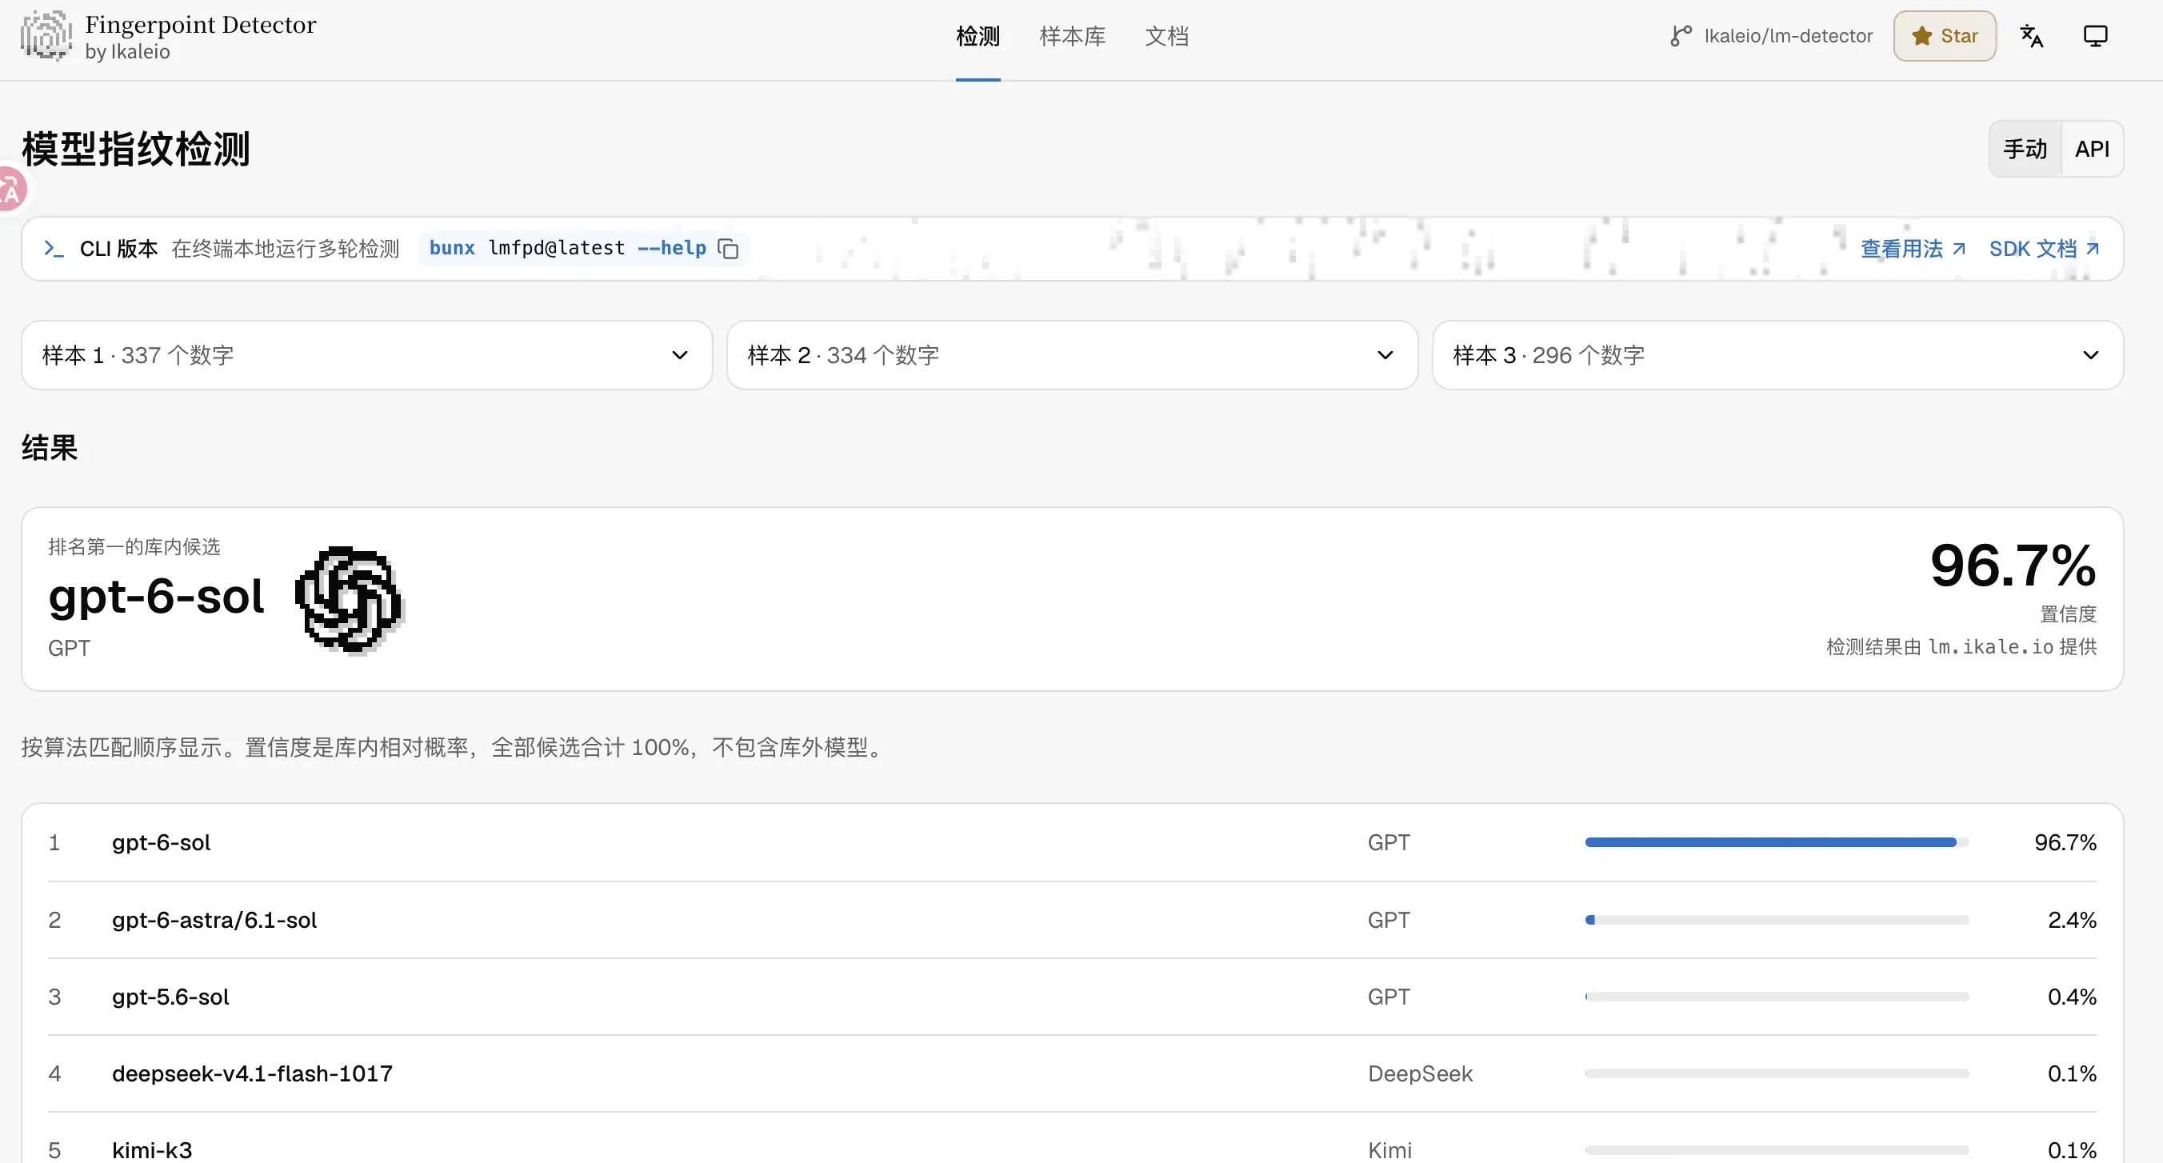Open the SDK 文档 link

[2043, 249]
